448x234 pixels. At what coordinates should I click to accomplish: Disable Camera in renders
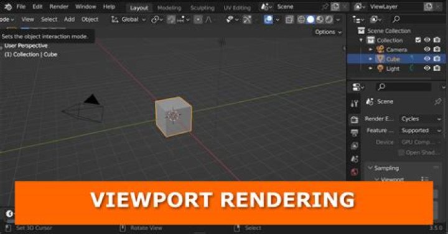pyautogui.click(x=437, y=49)
